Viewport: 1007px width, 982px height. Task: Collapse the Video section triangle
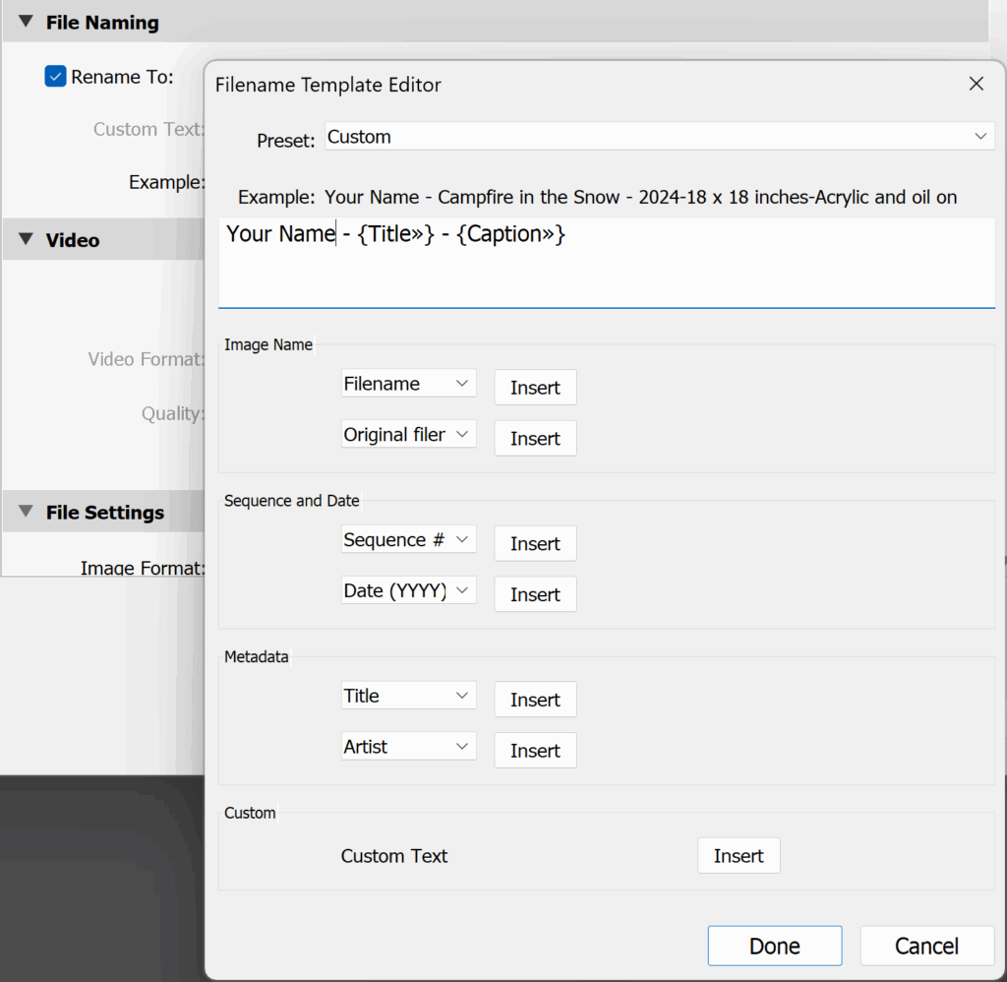26,240
